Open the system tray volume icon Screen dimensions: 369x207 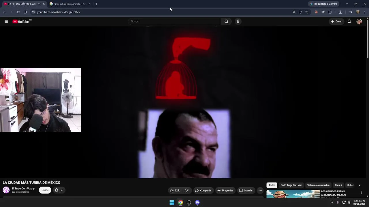tap(349, 202)
